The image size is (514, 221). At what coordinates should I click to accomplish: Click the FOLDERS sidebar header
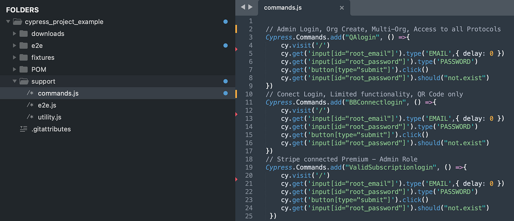(23, 9)
